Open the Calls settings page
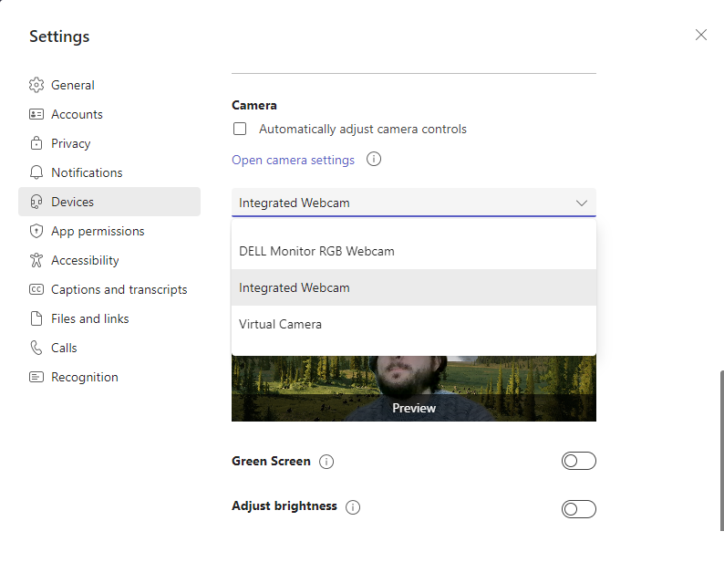Image resolution: width=724 pixels, height=573 pixels. click(64, 348)
